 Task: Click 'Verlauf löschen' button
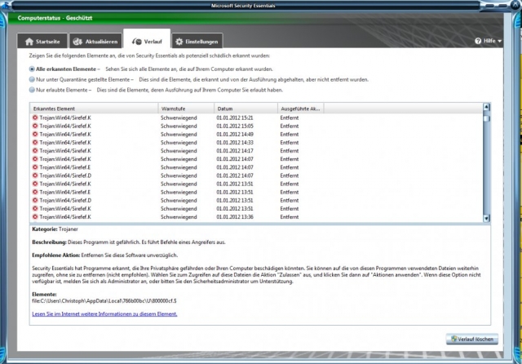tap(472, 339)
